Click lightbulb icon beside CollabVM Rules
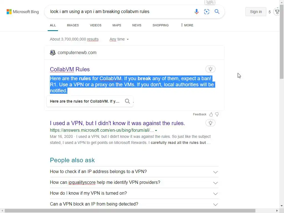Screen dimensions: 284x213 pyautogui.click(x=210, y=69)
